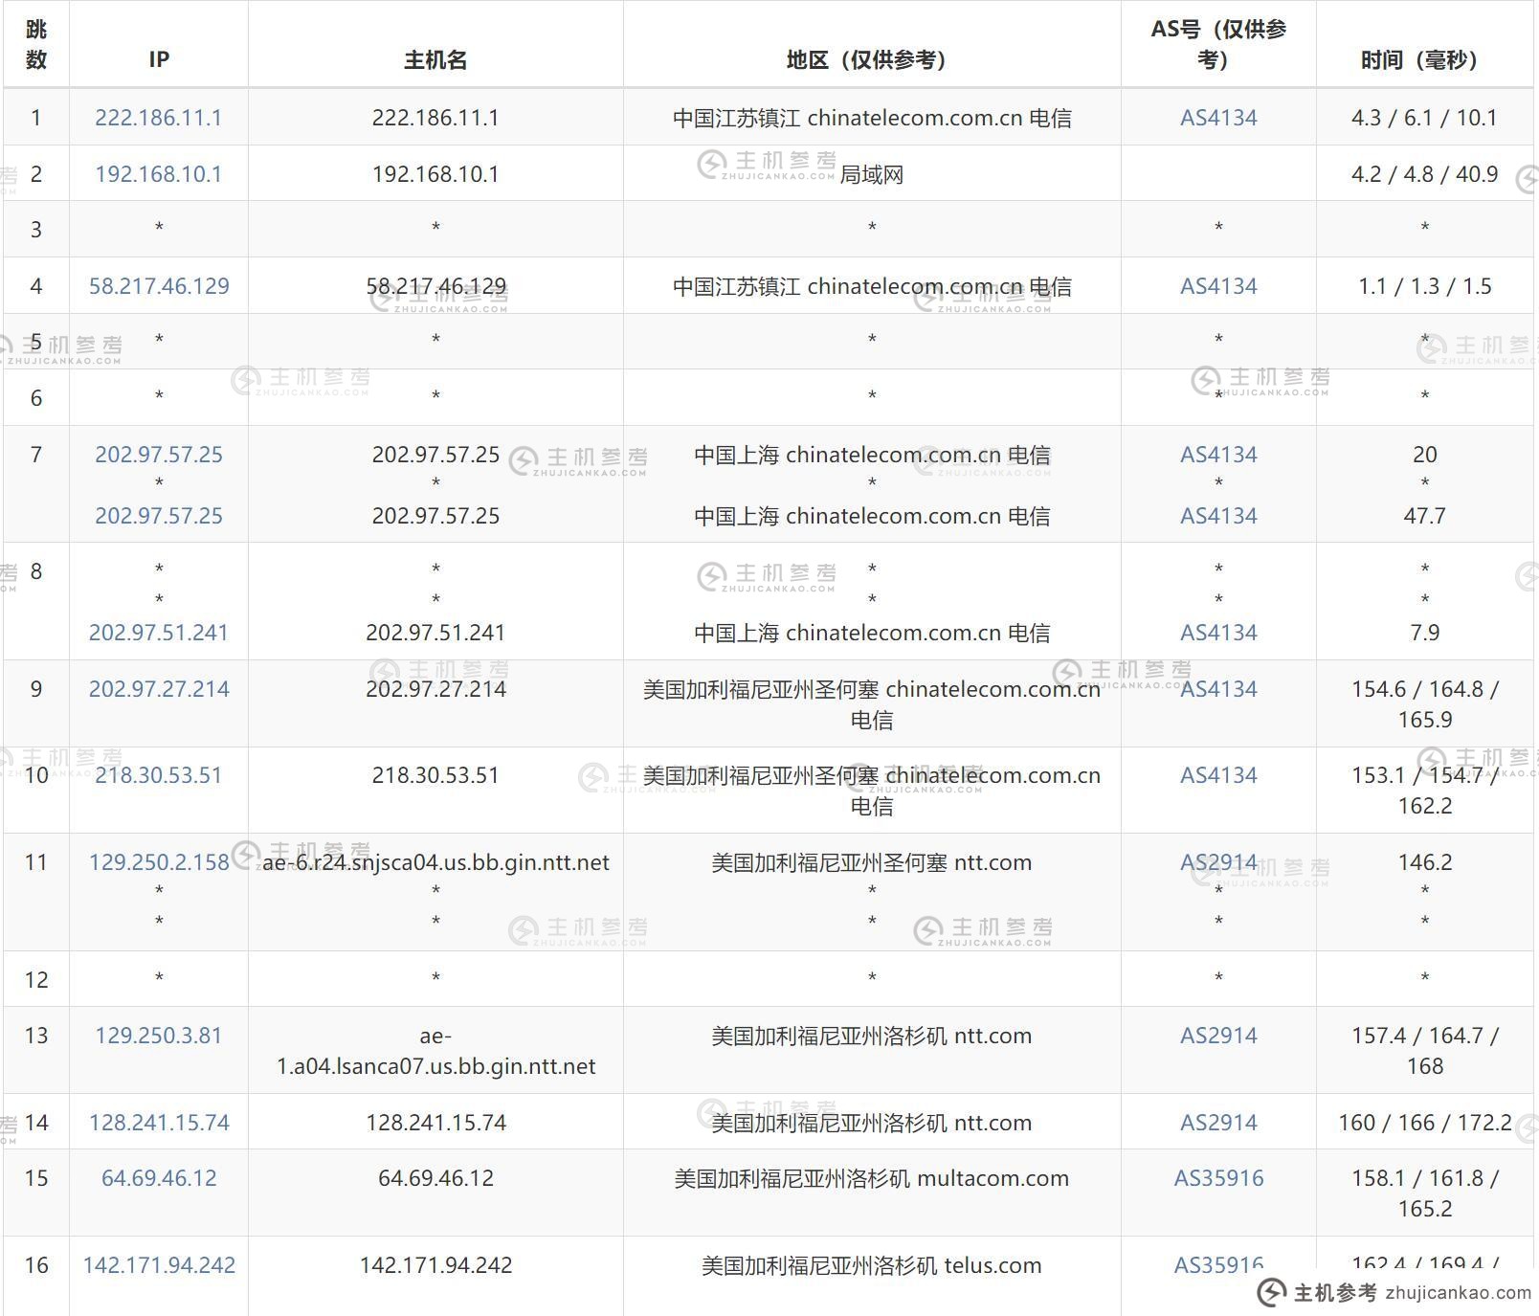Click the AS2914 link in the 129.250.2.158 row
1539x1316 pixels.
[1218, 862]
